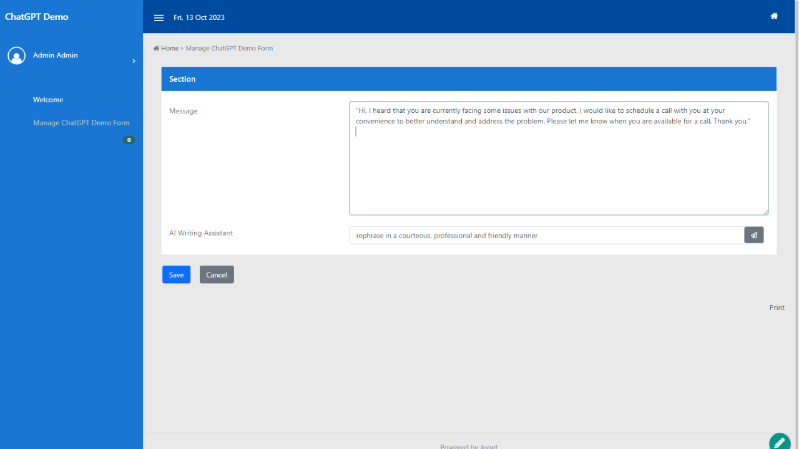Click the Print link
The width and height of the screenshot is (799, 449).
[777, 307]
